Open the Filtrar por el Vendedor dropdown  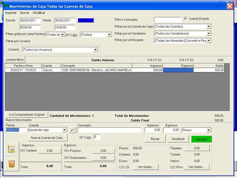(209, 34)
